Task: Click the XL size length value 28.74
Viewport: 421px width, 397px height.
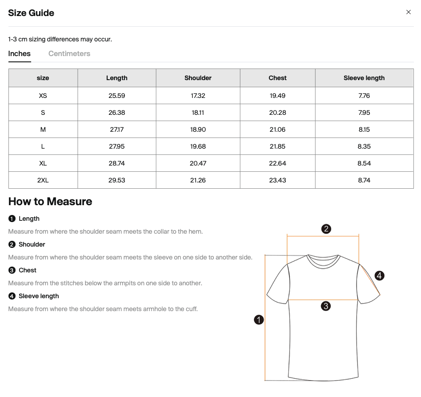Action: [x=117, y=163]
